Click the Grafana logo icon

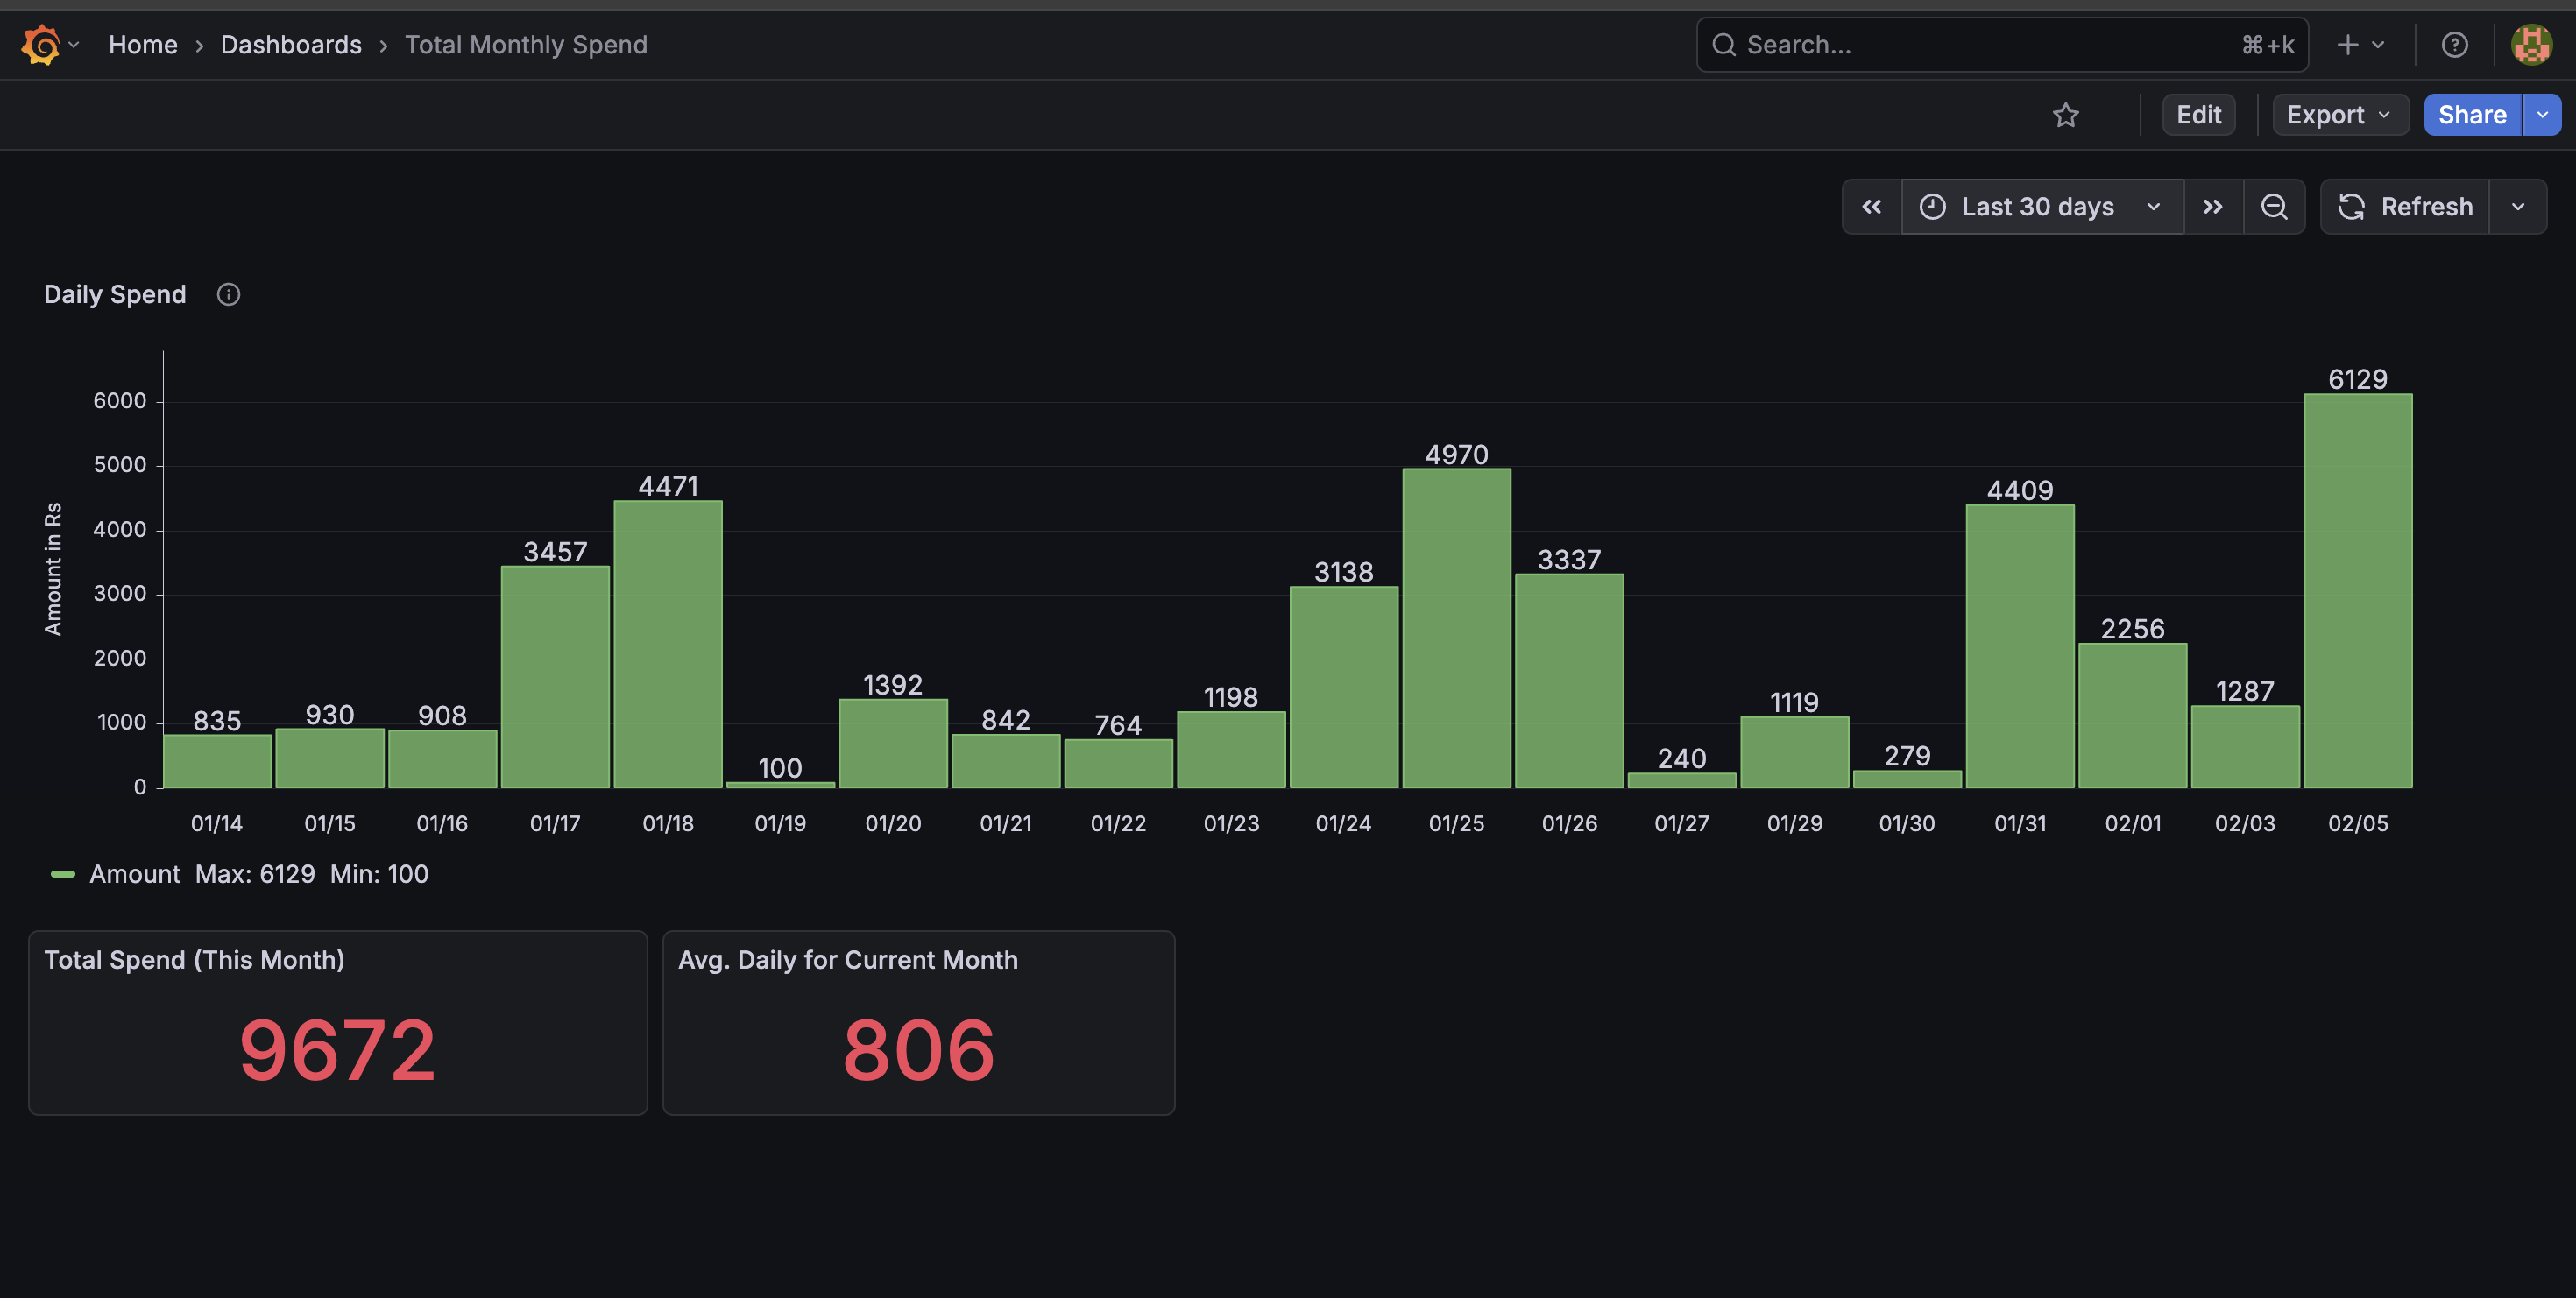coord(41,45)
